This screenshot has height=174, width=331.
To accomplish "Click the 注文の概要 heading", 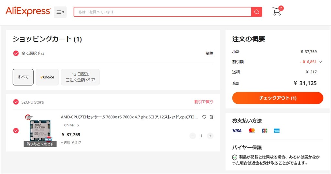I will coord(249,39).
